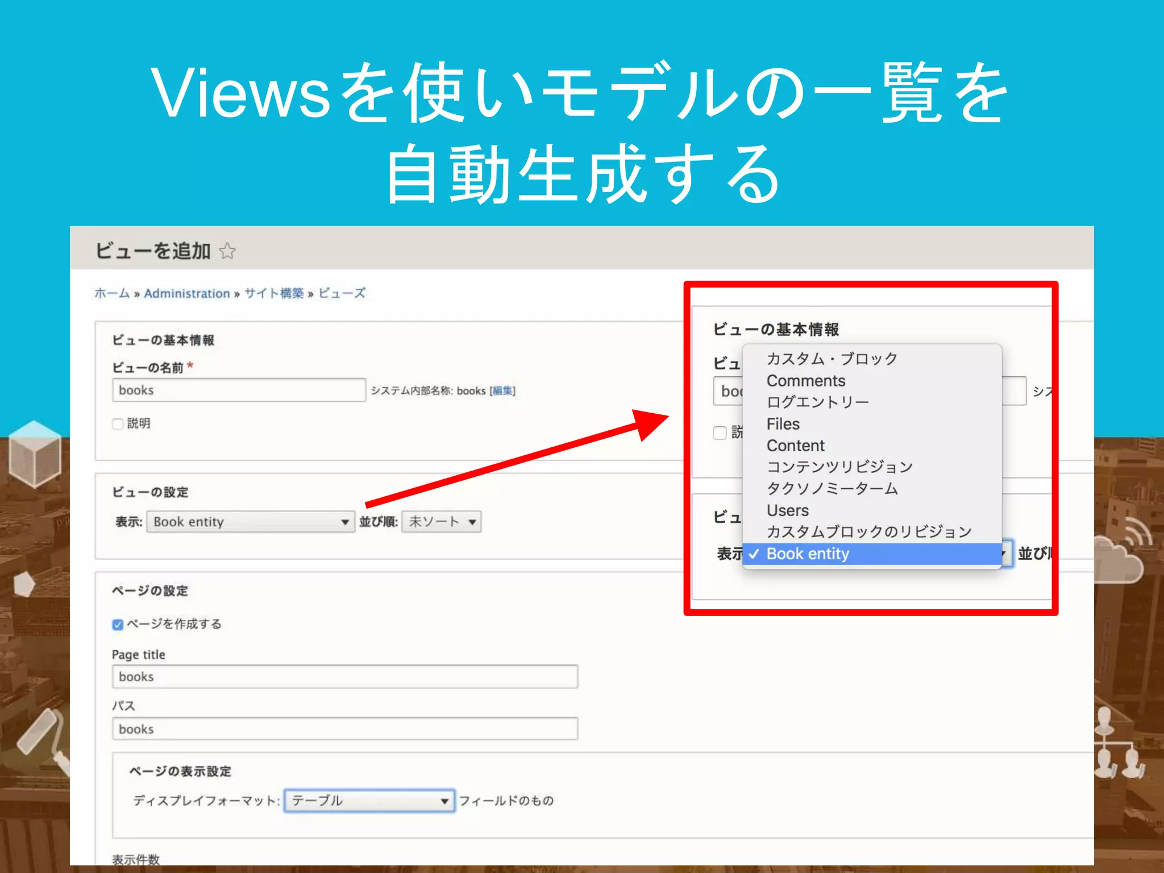Select カスタムブロックのリビジョン in the dropdown list

coord(872,532)
